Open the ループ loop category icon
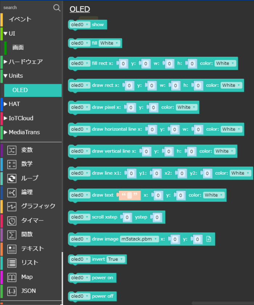The width and height of the screenshot is (254, 305). (12, 178)
